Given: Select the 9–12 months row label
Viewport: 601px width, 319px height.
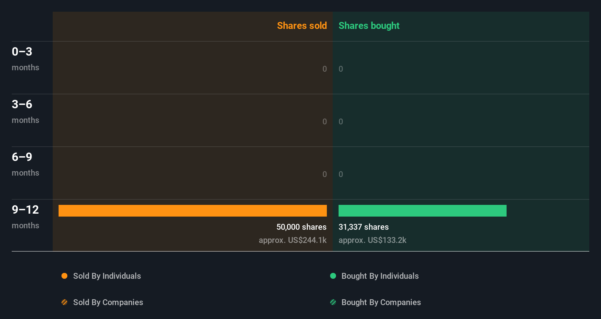Looking at the screenshot, I should [25, 217].
